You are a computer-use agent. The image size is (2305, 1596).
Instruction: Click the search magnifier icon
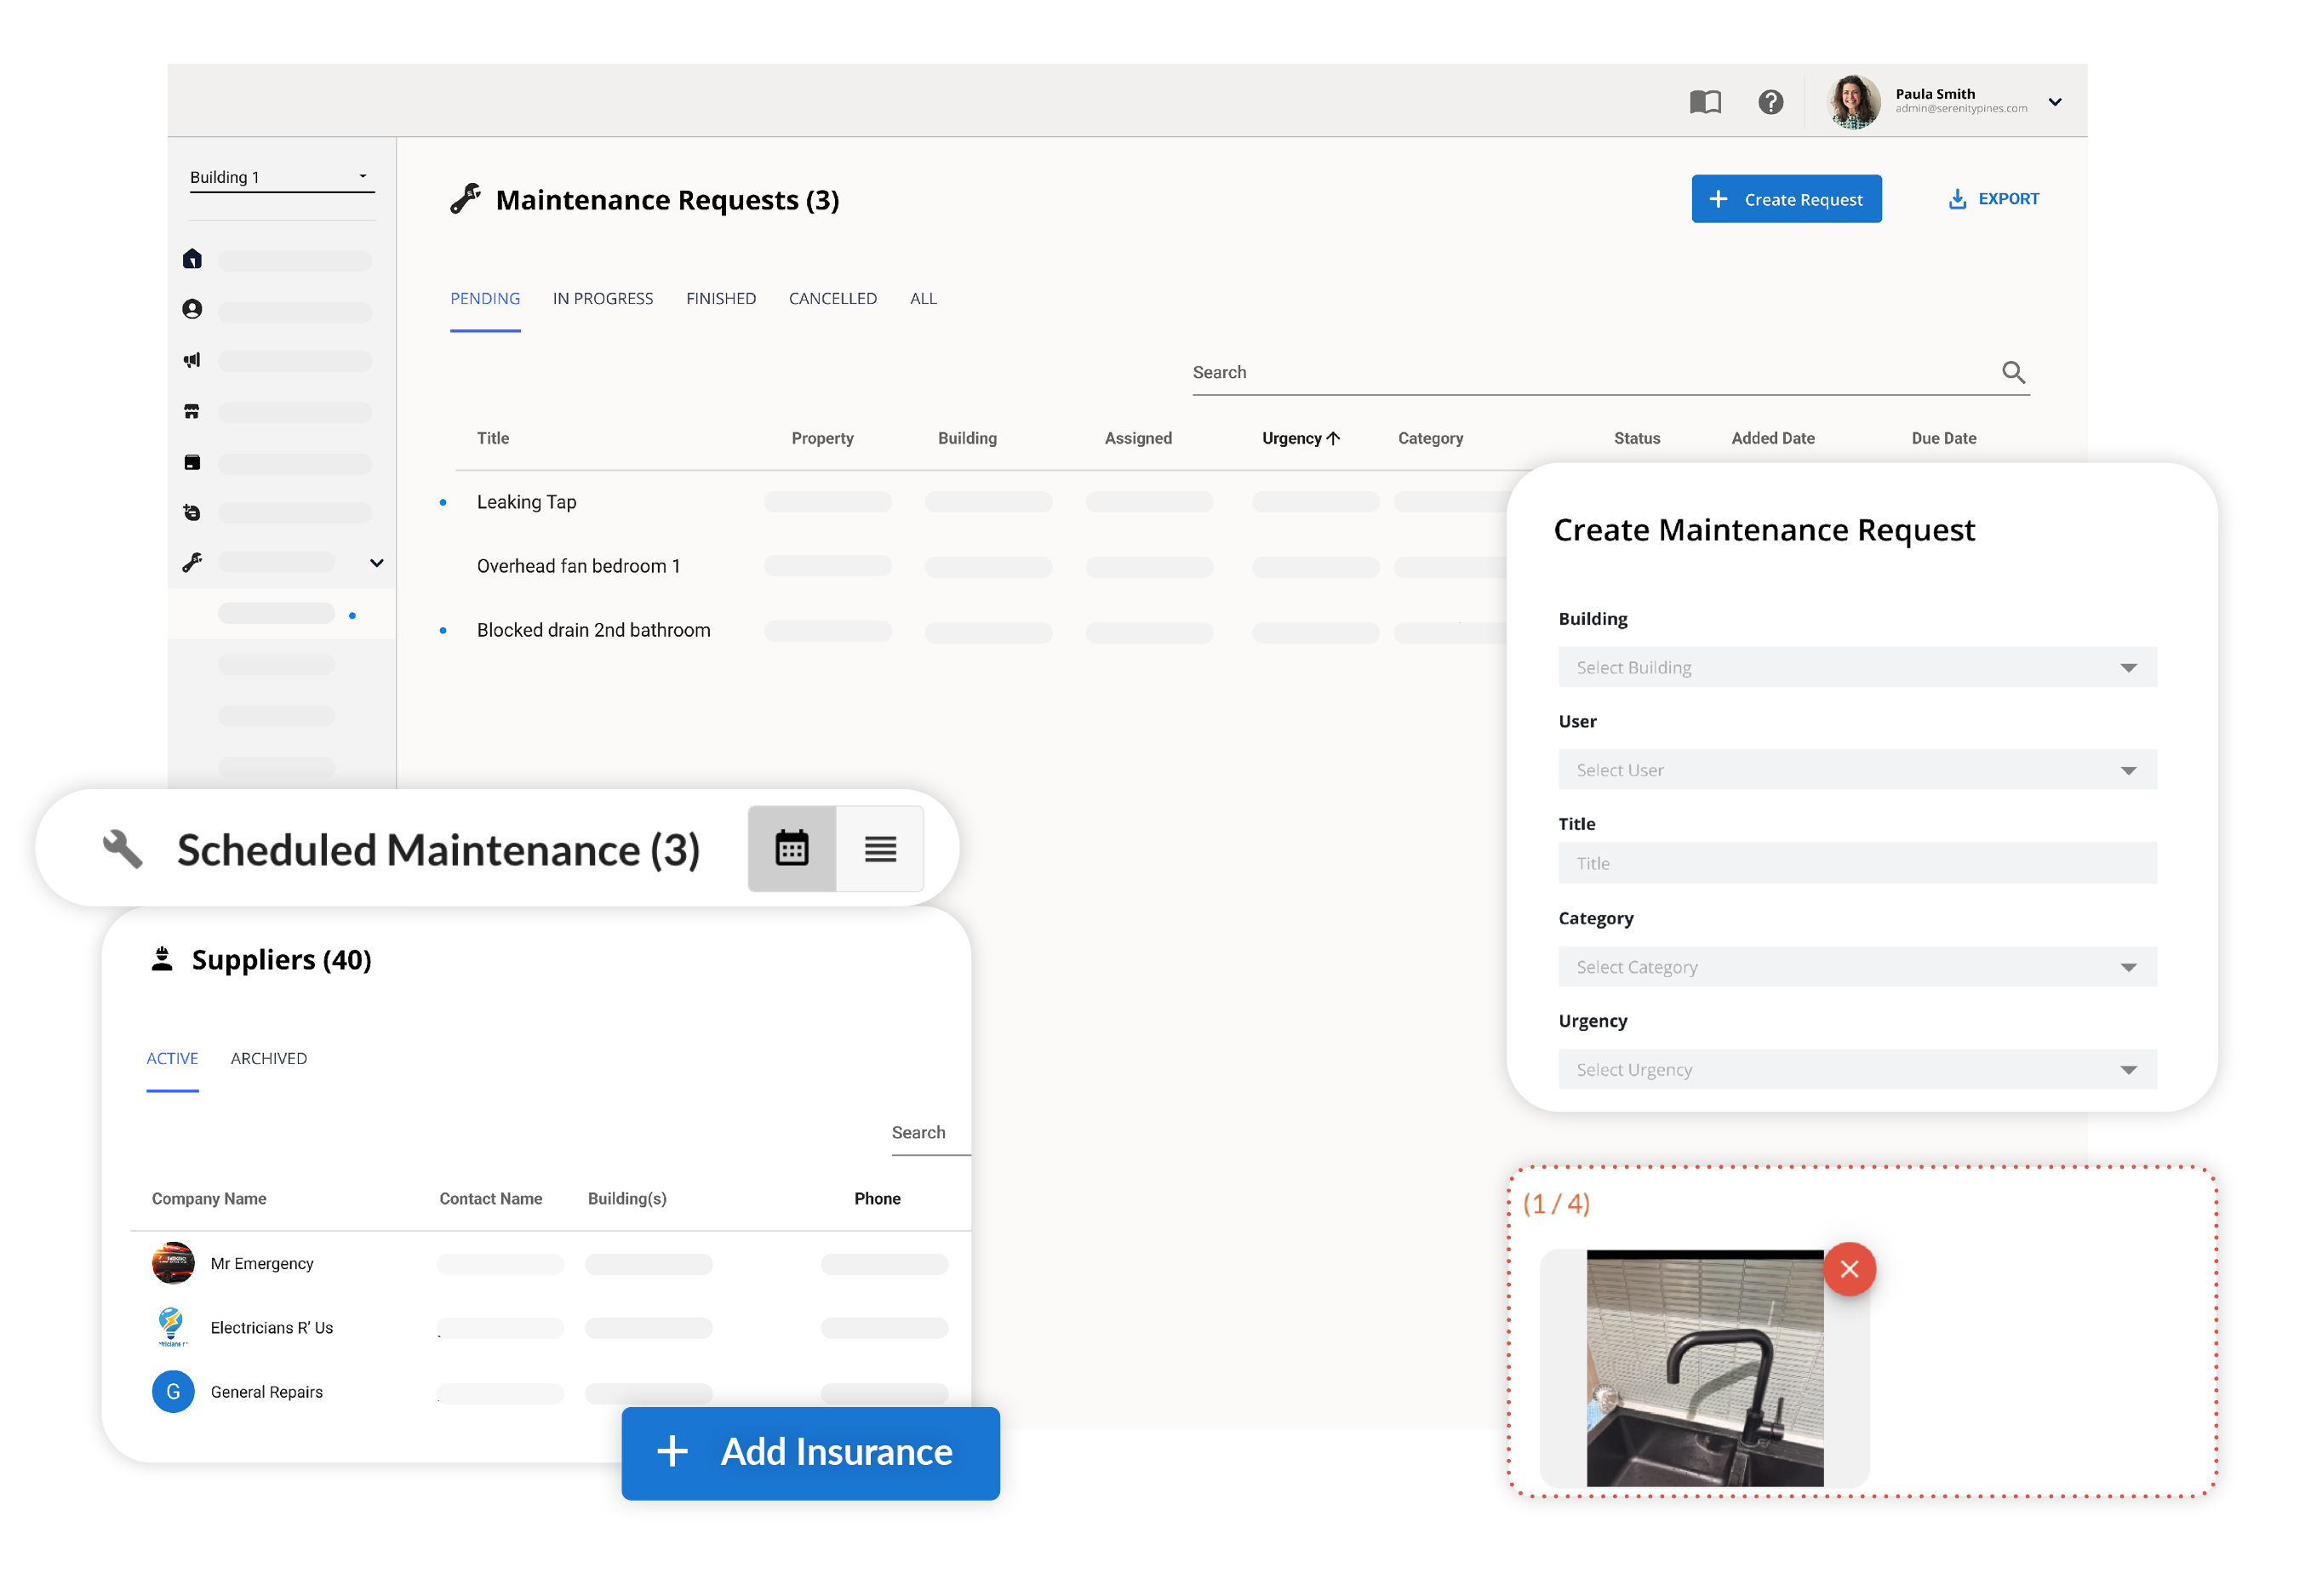pyautogui.click(x=2013, y=373)
